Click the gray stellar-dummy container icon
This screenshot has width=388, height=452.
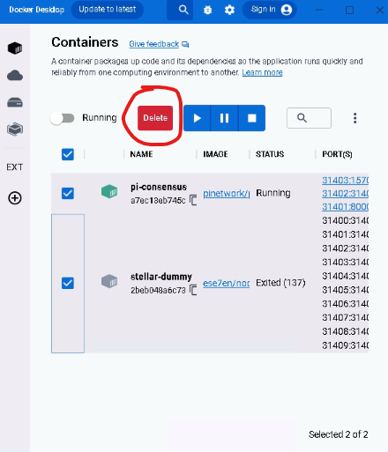(x=109, y=281)
